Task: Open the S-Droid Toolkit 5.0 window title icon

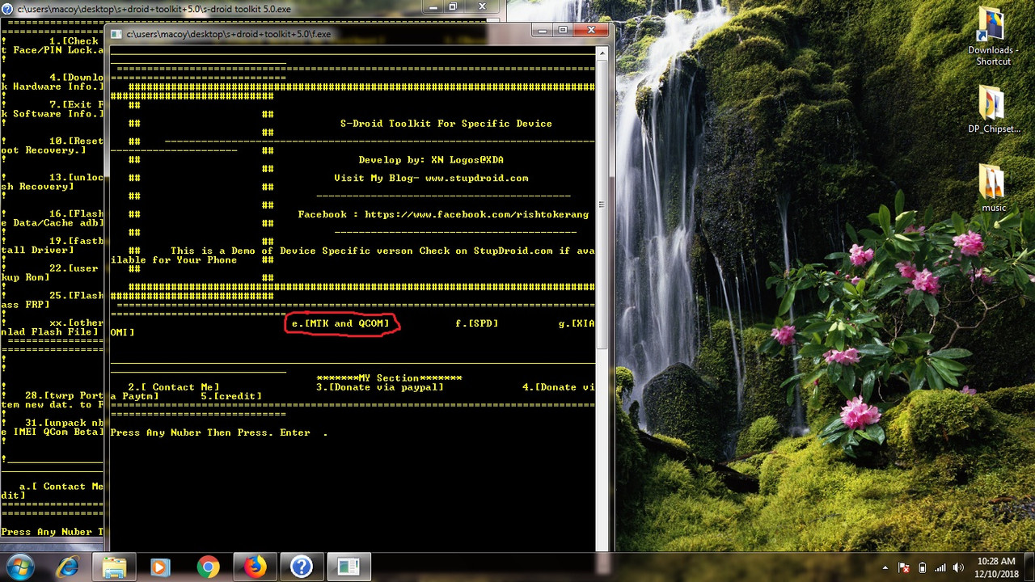Action: point(7,9)
